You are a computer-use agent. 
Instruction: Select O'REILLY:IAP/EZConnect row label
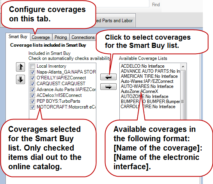point(61,78)
